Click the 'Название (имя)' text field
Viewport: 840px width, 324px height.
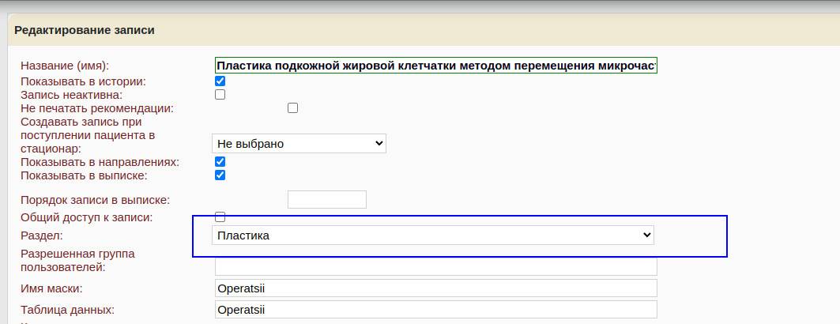(x=435, y=66)
